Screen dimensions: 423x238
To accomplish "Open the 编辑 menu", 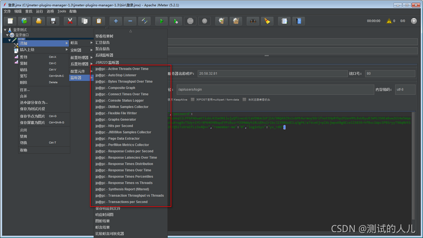I will pyautogui.click(x=18, y=11).
